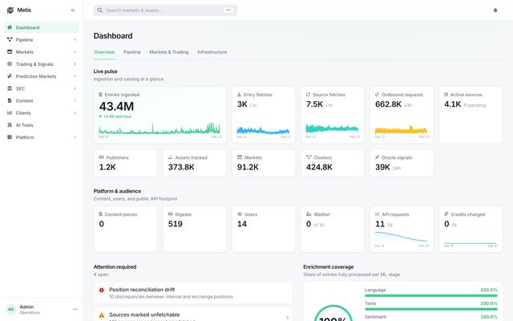Expand Prediction Markets chevron
The height and width of the screenshot is (321, 513).
click(75, 76)
